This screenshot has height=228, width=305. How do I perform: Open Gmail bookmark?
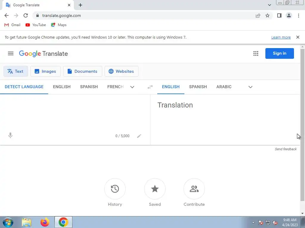click(x=13, y=25)
